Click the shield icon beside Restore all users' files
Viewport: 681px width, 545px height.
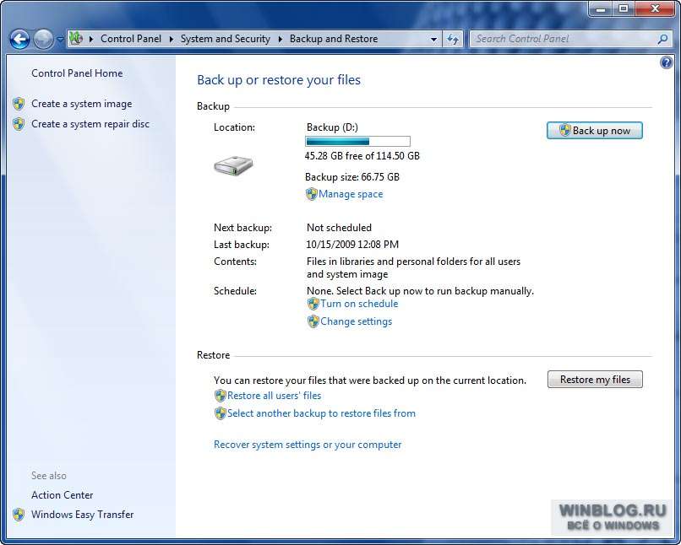pos(221,396)
